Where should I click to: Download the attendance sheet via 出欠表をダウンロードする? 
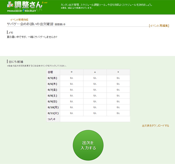pos(155,125)
